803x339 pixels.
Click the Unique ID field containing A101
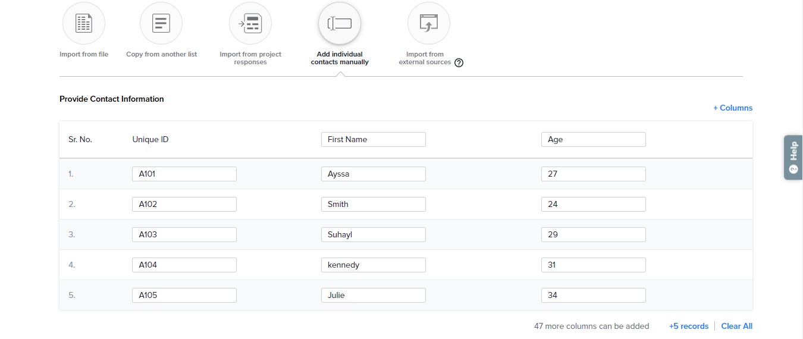tap(184, 174)
